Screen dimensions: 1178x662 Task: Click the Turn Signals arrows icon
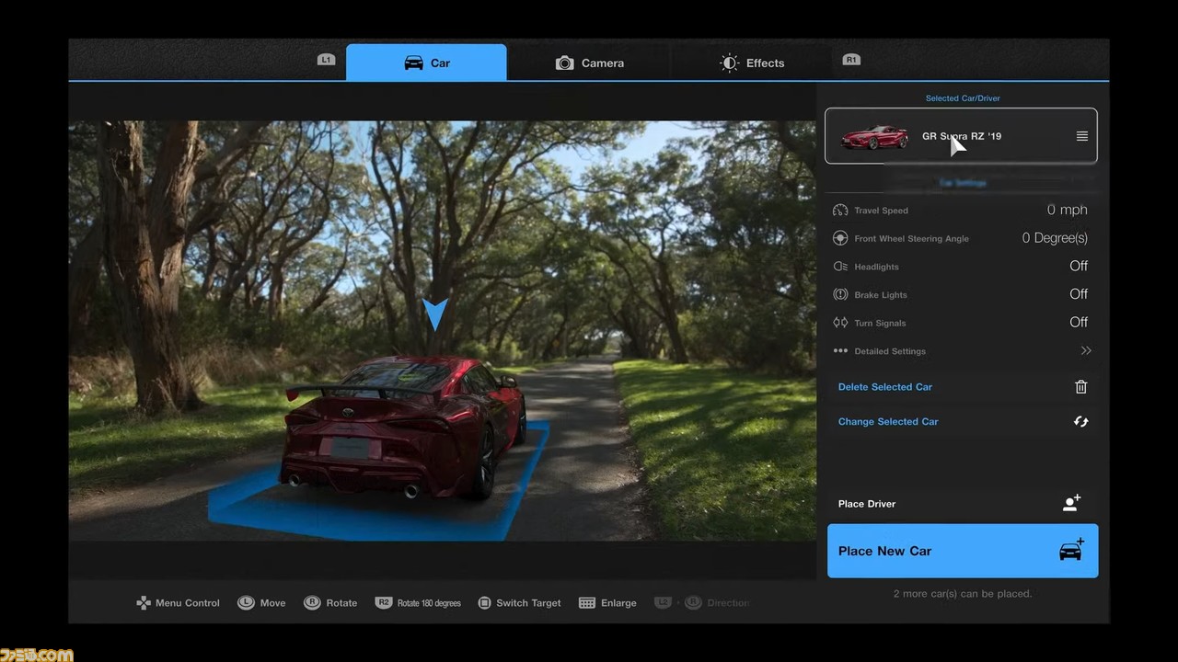click(x=840, y=323)
